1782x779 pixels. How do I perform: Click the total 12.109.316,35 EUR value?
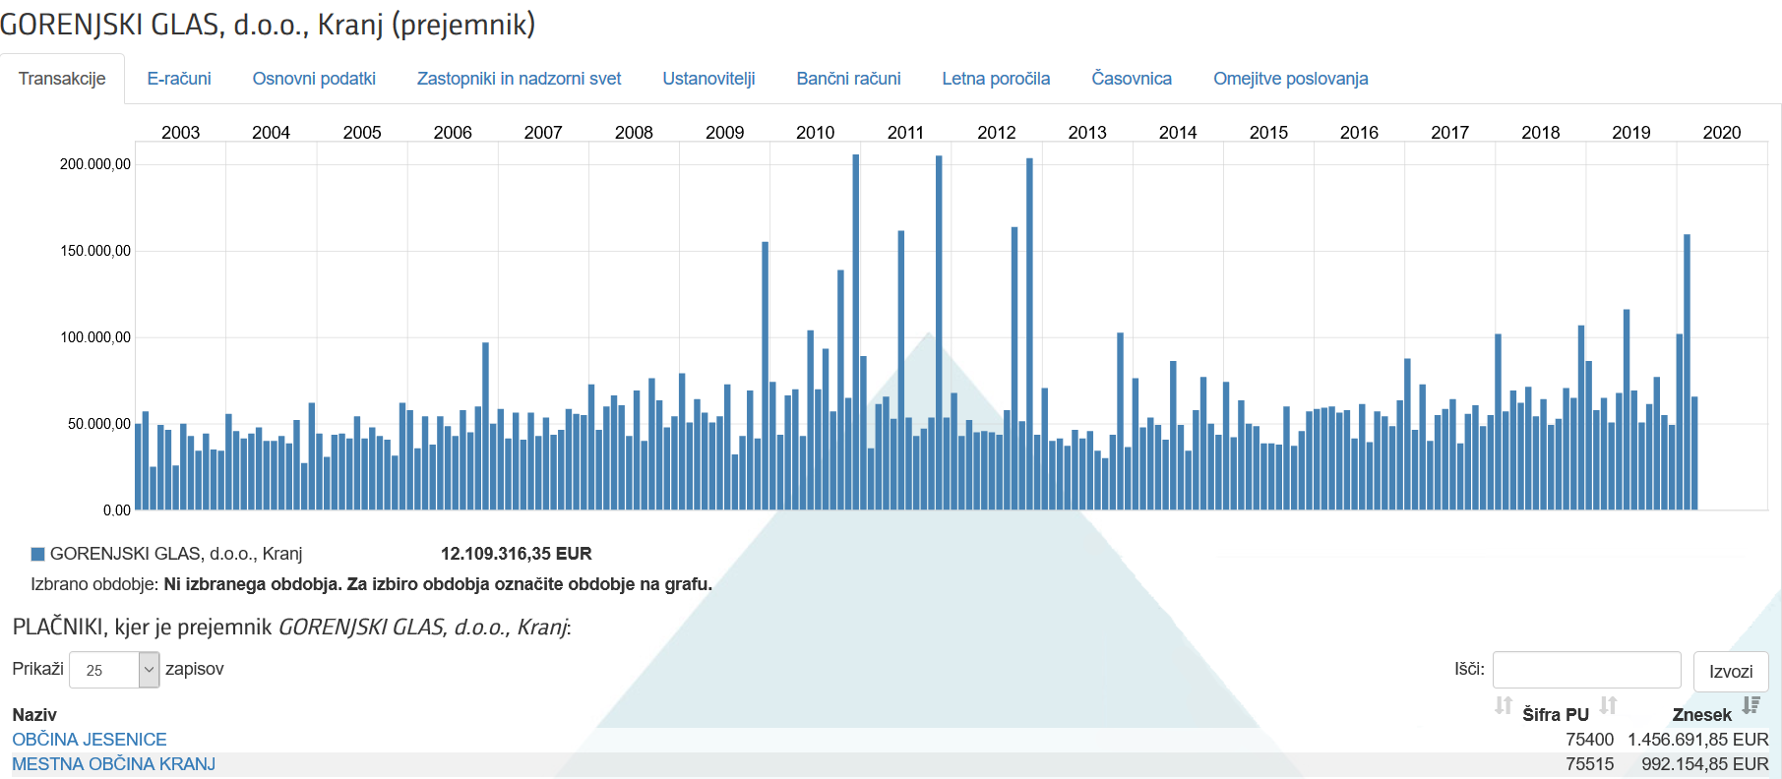click(x=517, y=554)
